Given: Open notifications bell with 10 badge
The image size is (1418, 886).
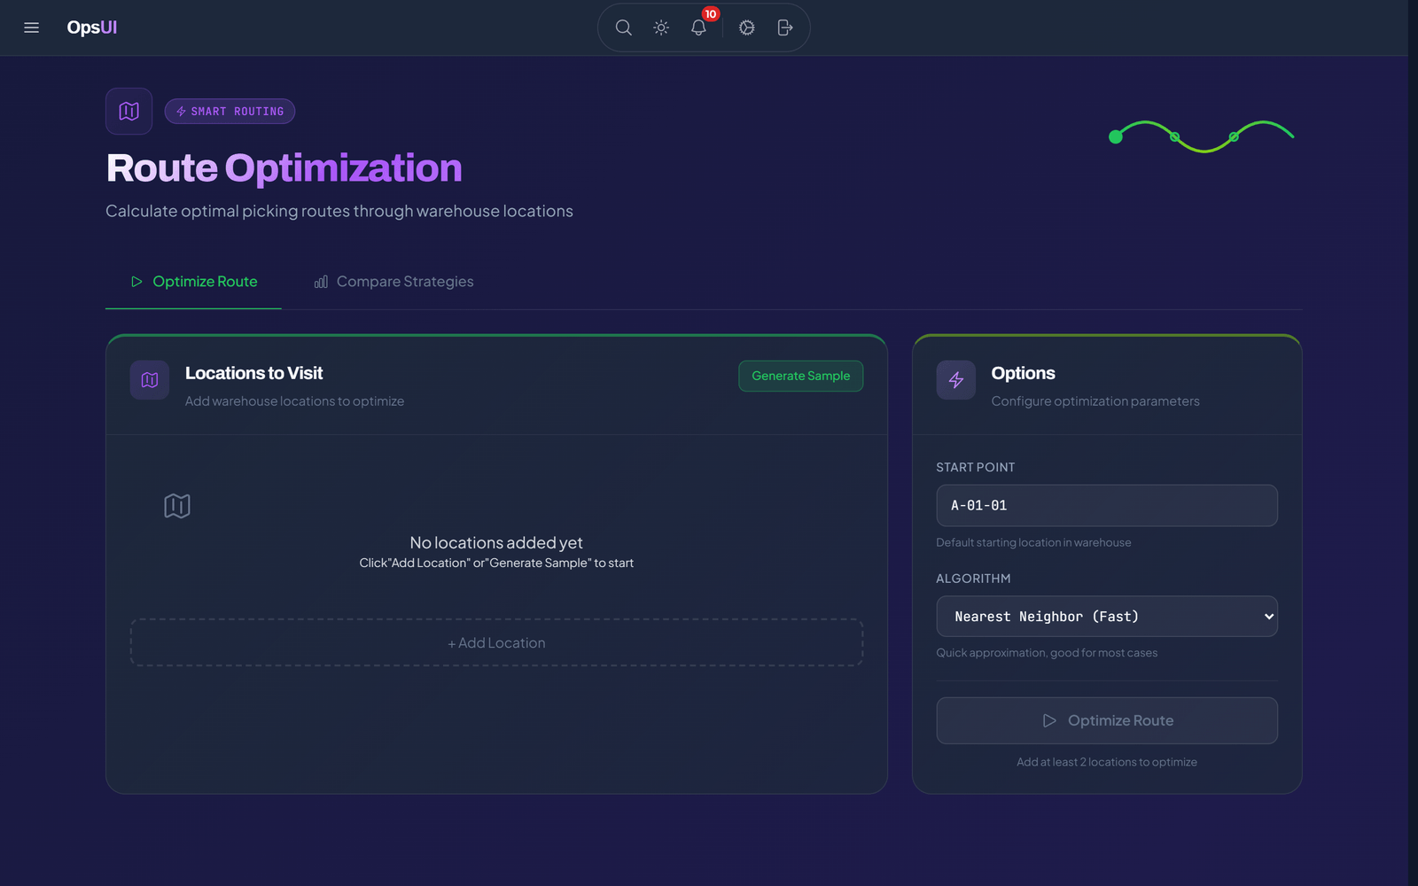Looking at the screenshot, I should pos(698,27).
